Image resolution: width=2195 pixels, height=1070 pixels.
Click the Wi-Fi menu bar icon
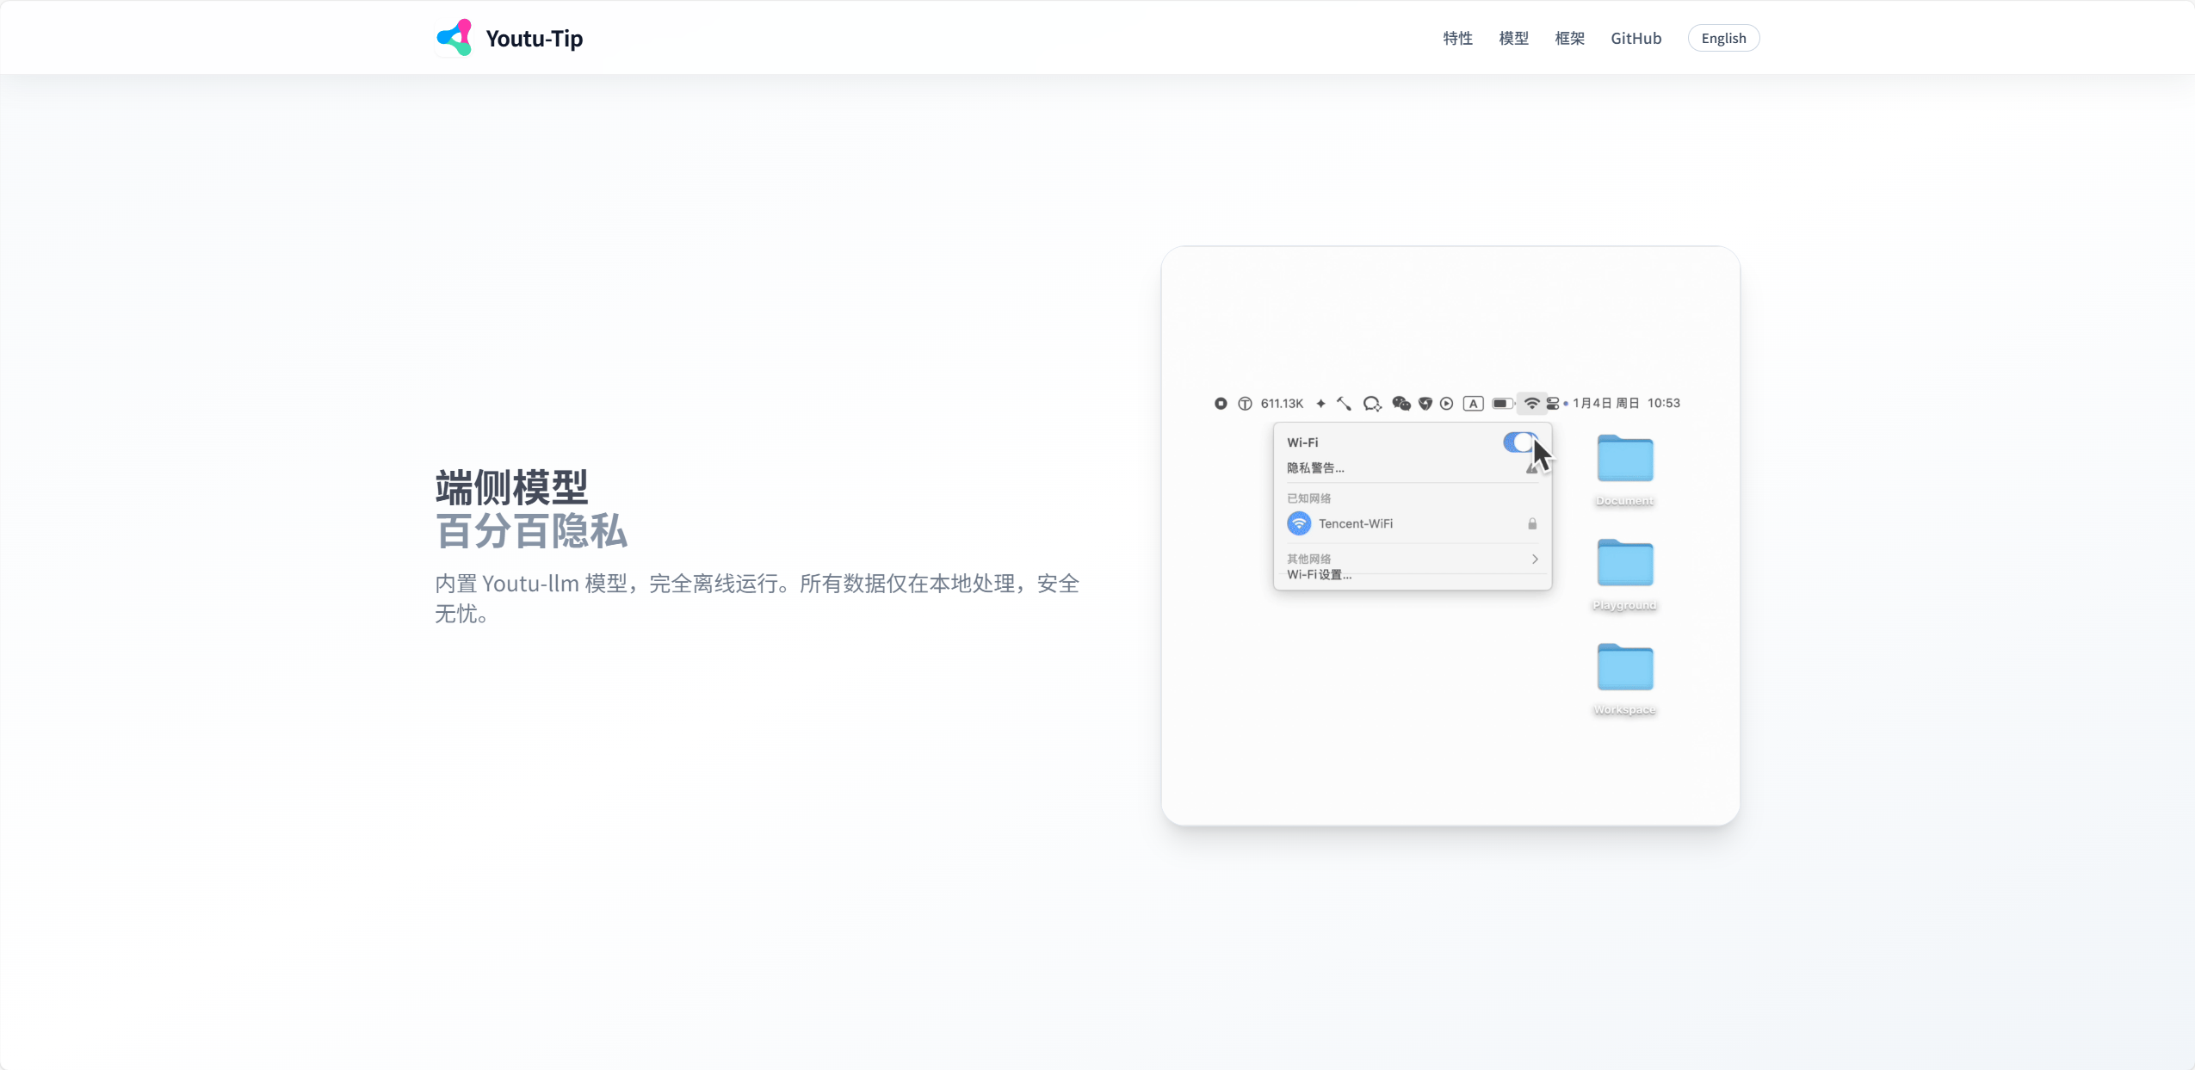coord(1531,403)
